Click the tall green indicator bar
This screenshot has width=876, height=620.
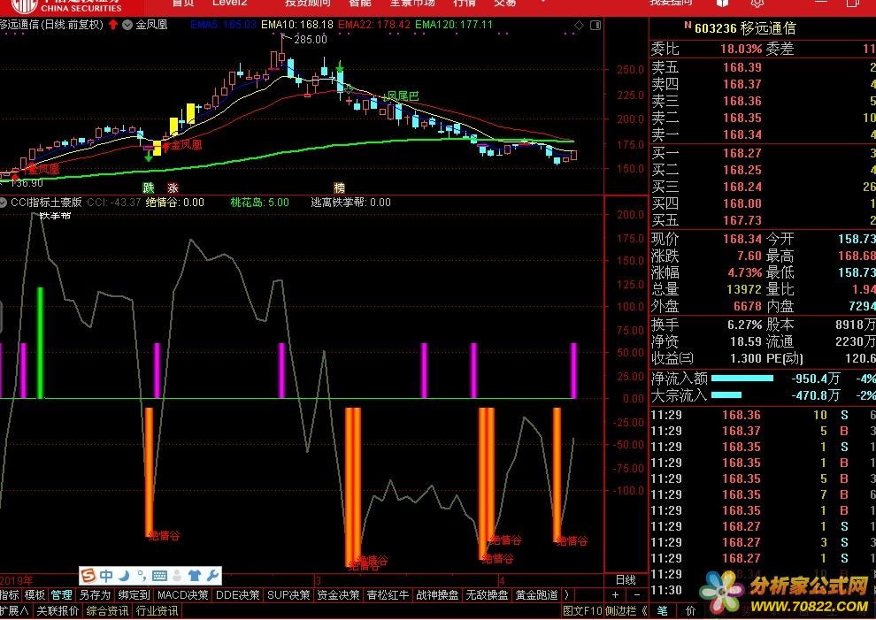pos(40,343)
